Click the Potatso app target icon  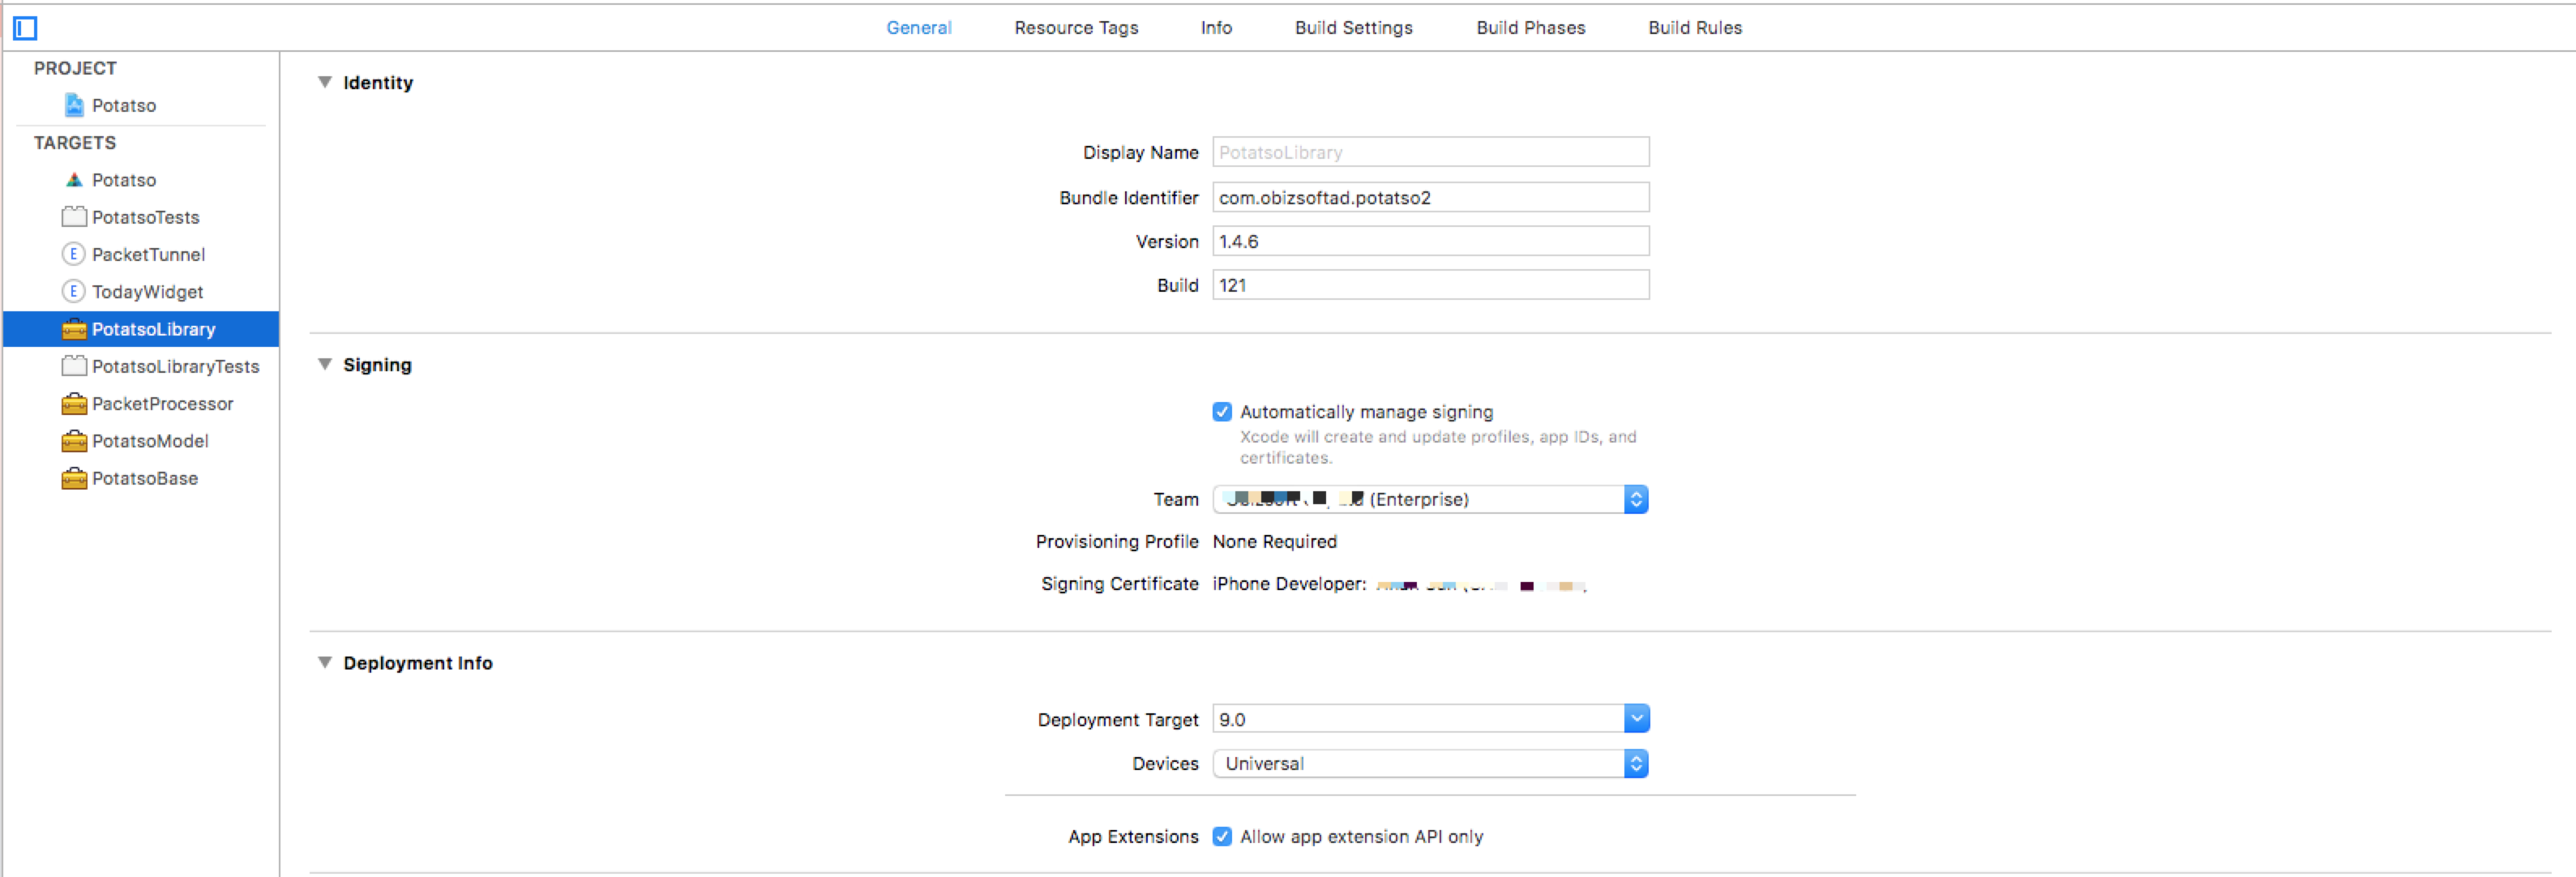coord(74,180)
